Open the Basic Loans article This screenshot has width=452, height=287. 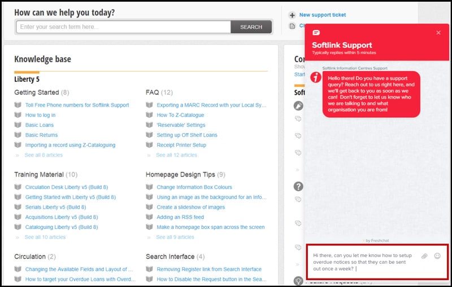tap(40, 125)
